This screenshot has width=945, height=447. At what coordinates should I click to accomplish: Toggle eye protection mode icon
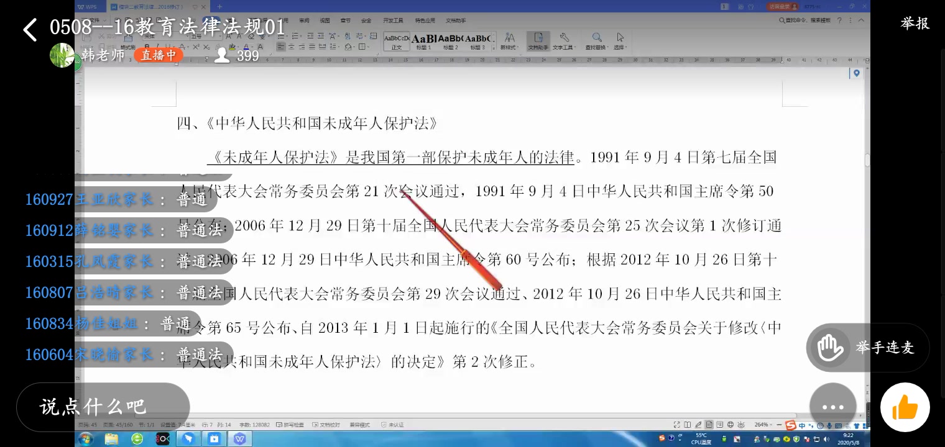pos(741,425)
